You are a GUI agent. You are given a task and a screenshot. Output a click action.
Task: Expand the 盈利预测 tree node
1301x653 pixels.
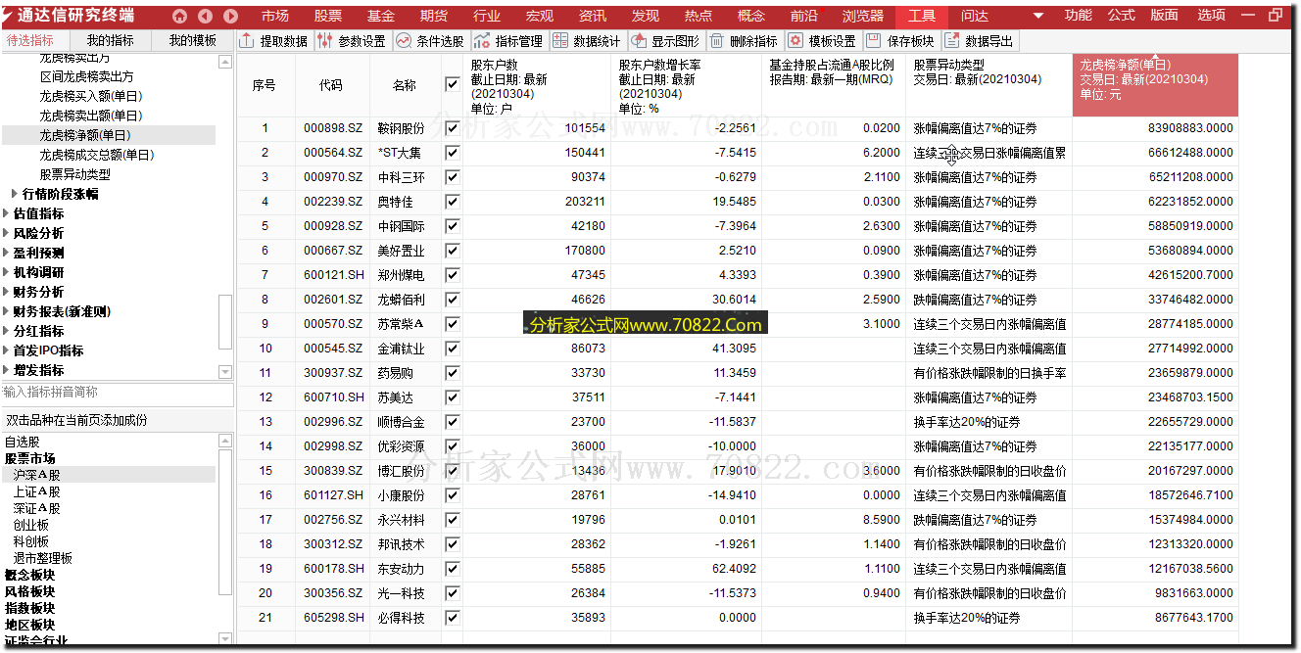coord(7,253)
